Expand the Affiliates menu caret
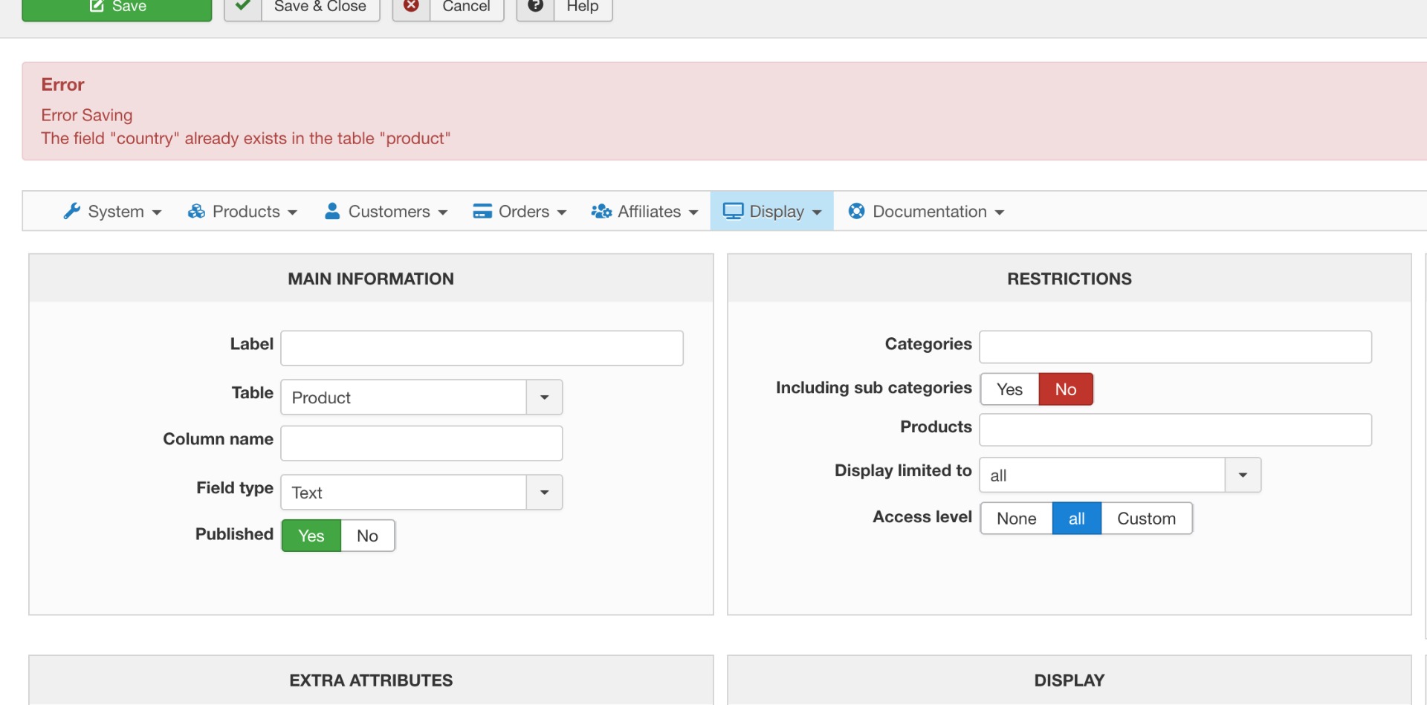This screenshot has width=1427, height=705. coord(693,212)
